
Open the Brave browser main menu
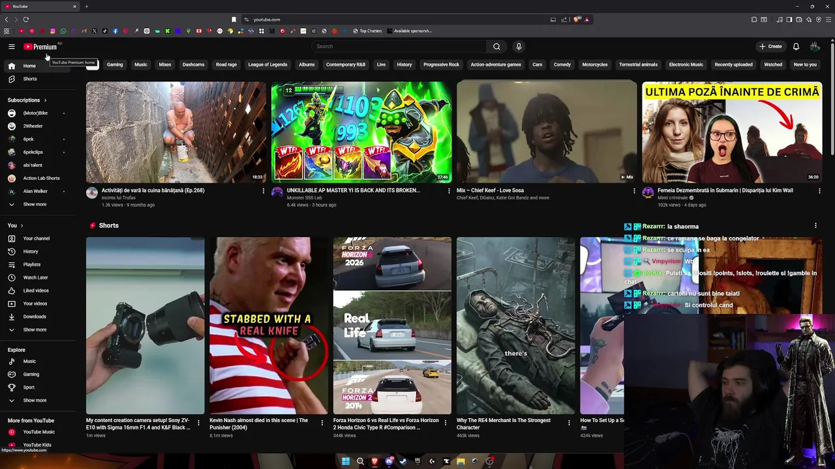[828, 20]
